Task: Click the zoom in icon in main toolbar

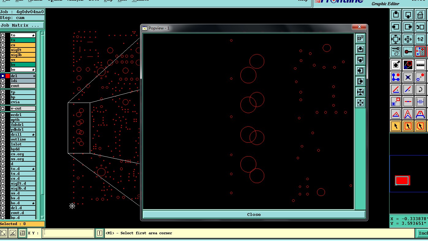Action: tap(396, 39)
